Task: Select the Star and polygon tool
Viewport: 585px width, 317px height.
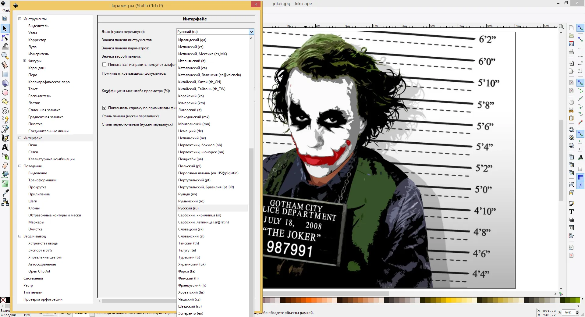Action: tap(5, 102)
